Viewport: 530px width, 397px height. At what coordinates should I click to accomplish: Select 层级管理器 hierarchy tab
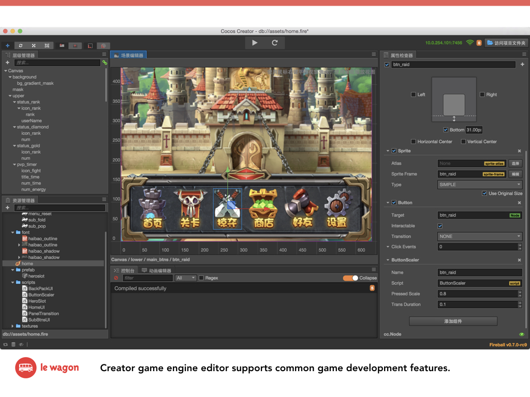tap(20, 55)
